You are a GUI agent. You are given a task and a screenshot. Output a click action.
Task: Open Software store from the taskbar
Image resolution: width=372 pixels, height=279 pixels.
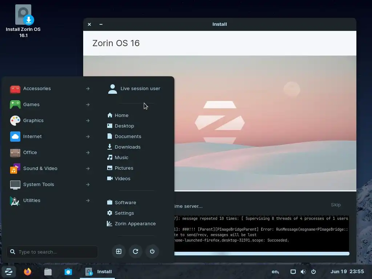click(x=68, y=272)
